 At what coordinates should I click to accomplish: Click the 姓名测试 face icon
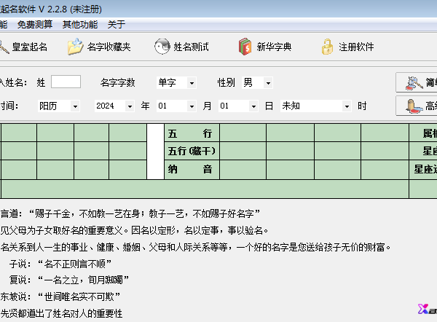(162, 47)
